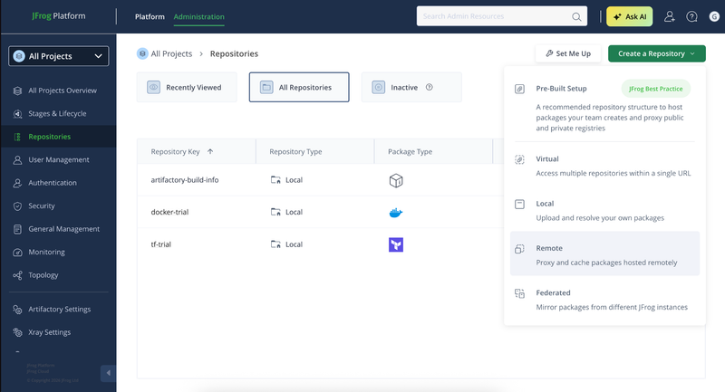The width and height of the screenshot is (725, 392).
Task: Open the help question mark icon
Action: (x=691, y=17)
